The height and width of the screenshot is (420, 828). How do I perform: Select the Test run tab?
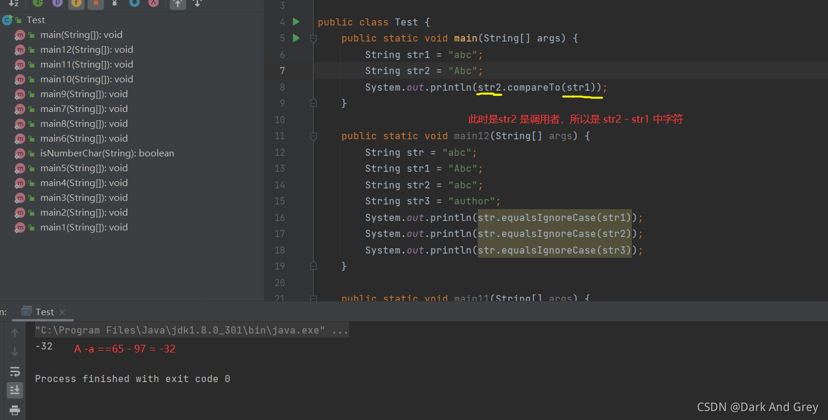click(x=44, y=312)
